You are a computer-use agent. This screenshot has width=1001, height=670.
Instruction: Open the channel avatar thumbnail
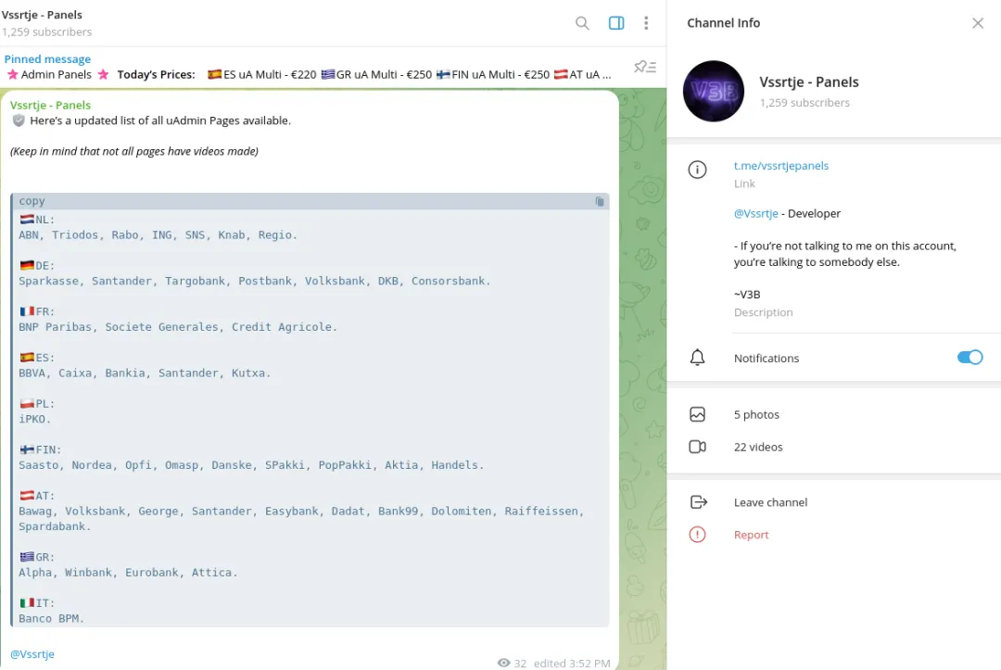click(x=714, y=92)
